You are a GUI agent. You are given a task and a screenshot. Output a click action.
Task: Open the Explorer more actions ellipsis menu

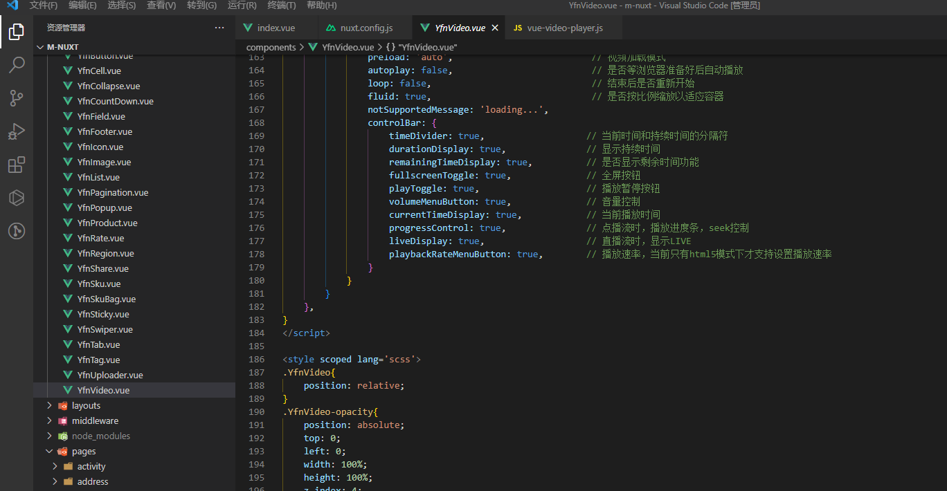click(219, 28)
